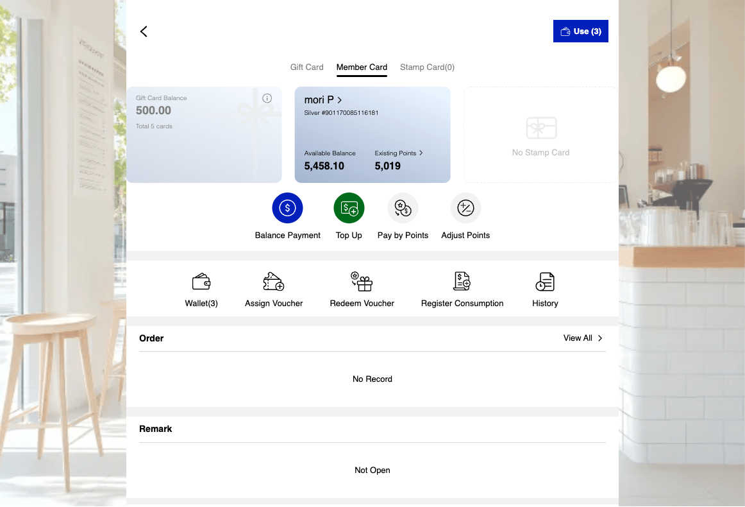Click the existing points value 5,019
Image resolution: width=745 pixels, height=507 pixels.
[x=387, y=166]
